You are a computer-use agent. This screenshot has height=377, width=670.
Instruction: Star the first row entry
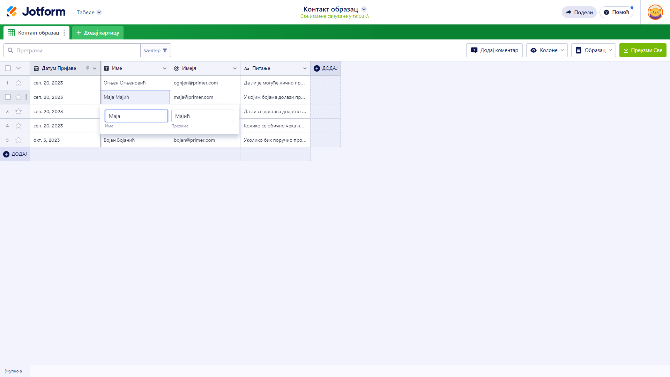18,83
